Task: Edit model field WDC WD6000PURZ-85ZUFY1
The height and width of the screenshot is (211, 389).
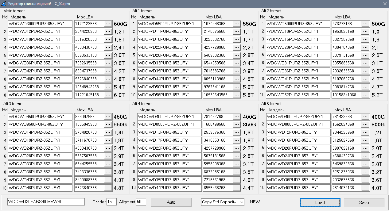Action: tap(40, 24)
